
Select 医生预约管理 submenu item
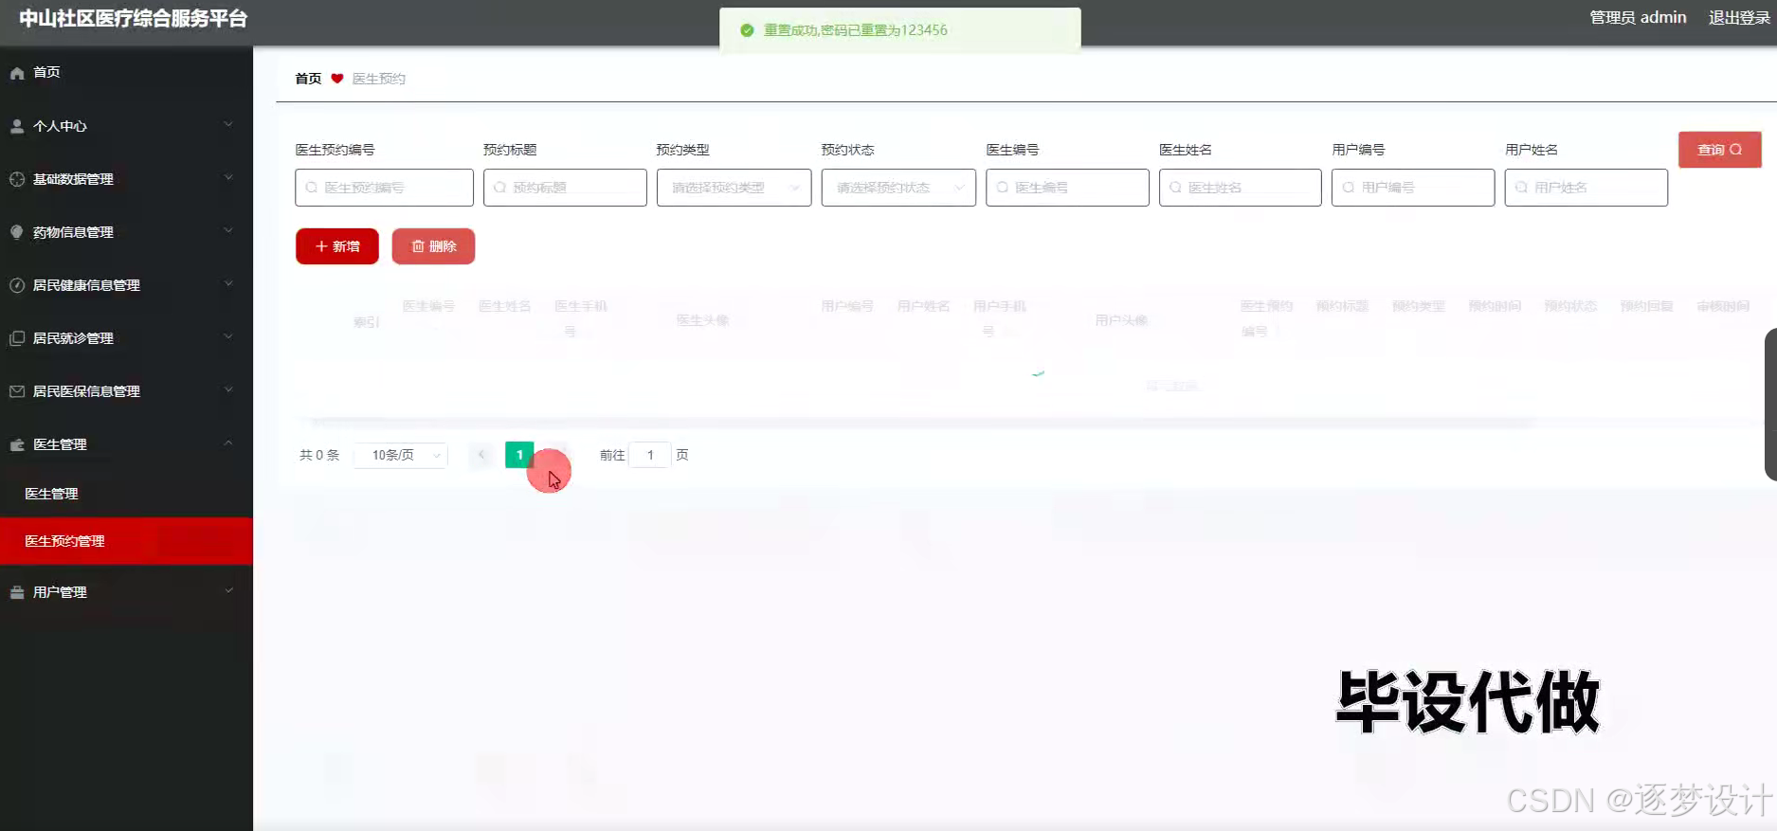[x=126, y=541]
